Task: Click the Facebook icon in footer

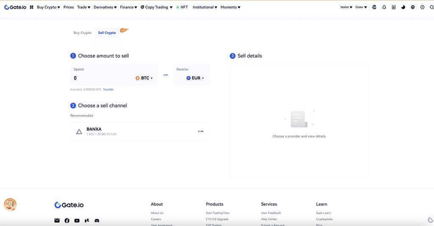Action: click(67, 220)
